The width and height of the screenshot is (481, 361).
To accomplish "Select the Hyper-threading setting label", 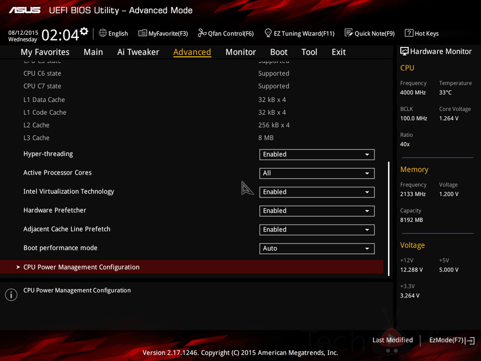I will (x=48, y=154).
